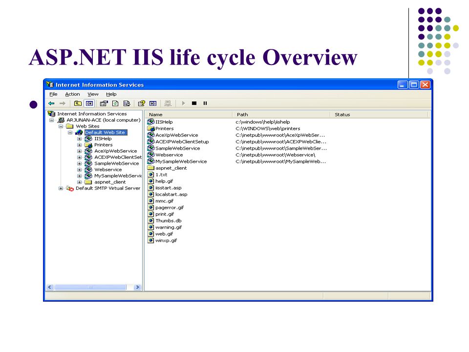
Task: Select winxp.gif file
Action: 166,241
